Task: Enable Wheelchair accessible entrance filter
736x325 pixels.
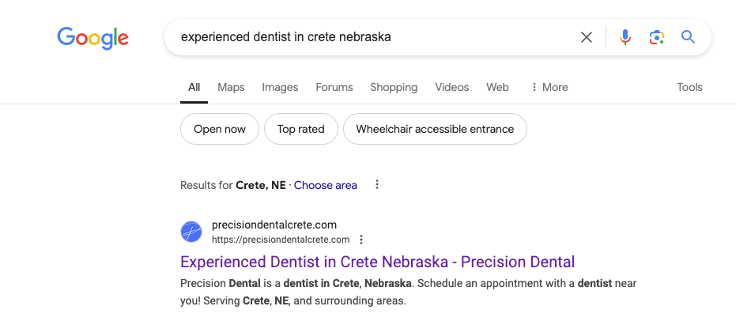Action: (x=435, y=129)
